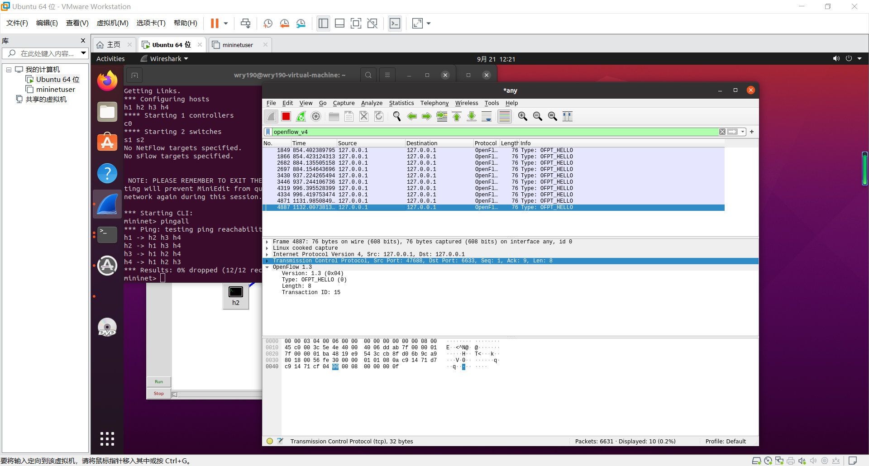The height and width of the screenshot is (466, 869).
Task: Zoom in on packet list text
Action: 523,117
